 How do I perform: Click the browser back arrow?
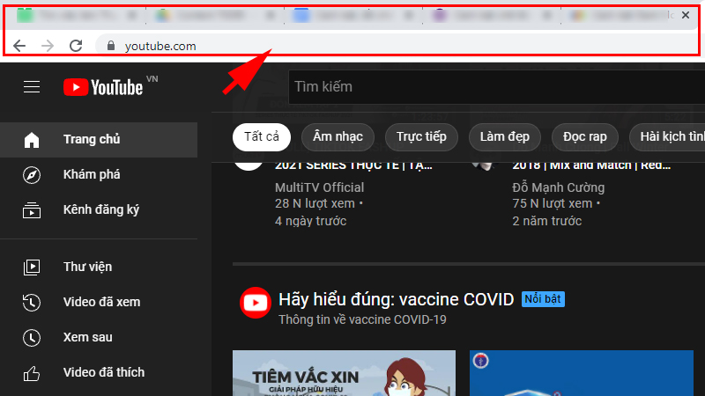point(19,46)
